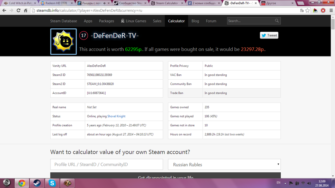Switch to 2 новых сообщения tab
The width and height of the screenshot is (335, 188).
click(x=203, y=3)
